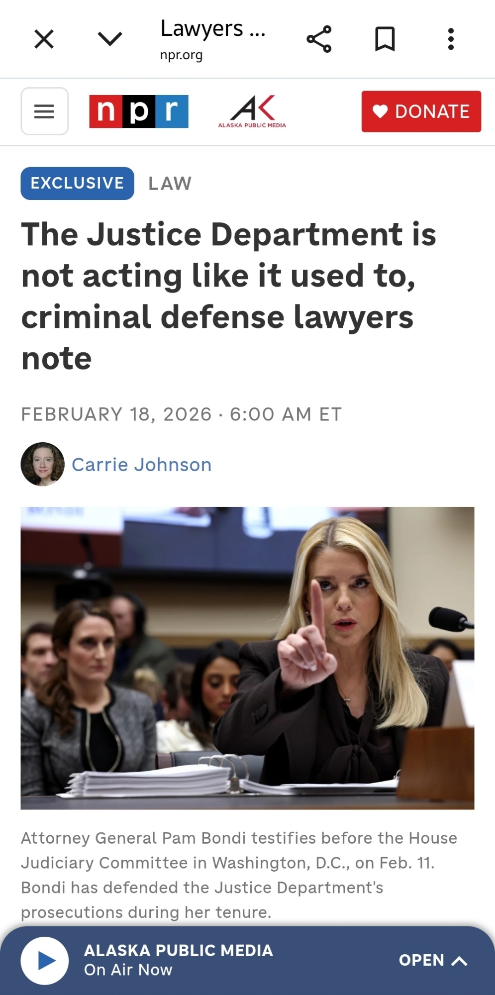Open the Alaska Public Media logo
This screenshot has width=495, height=995.
(252, 111)
